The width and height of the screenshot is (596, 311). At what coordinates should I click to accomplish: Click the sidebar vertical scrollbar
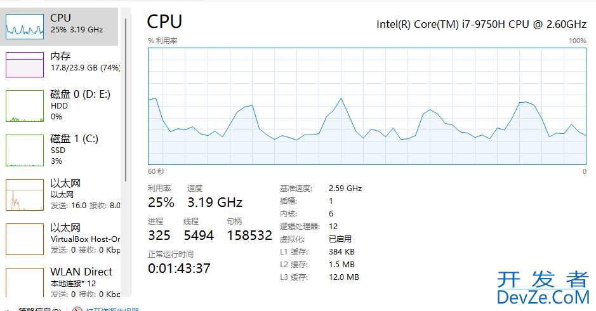(x=126, y=95)
